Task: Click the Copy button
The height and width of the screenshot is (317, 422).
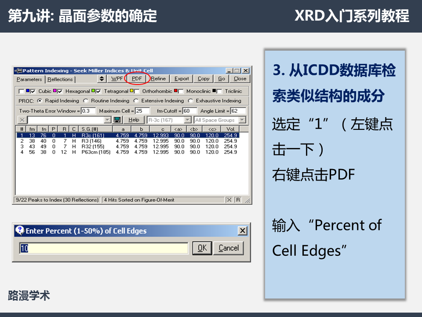Action: tap(204, 78)
